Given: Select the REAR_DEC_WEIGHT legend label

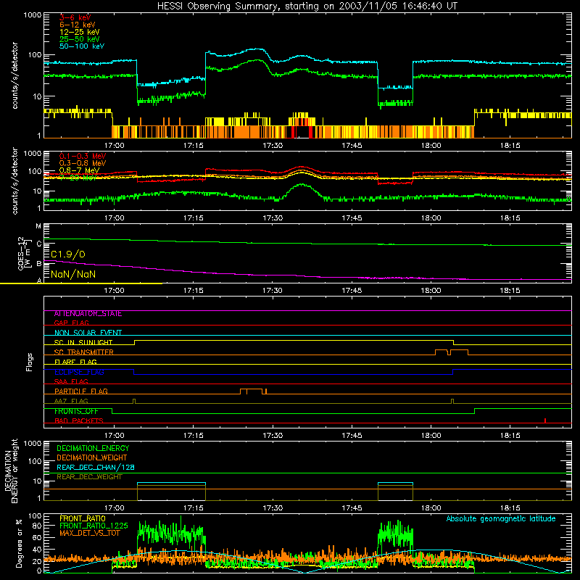Looking at the screenshot, I should coord(89,477).
